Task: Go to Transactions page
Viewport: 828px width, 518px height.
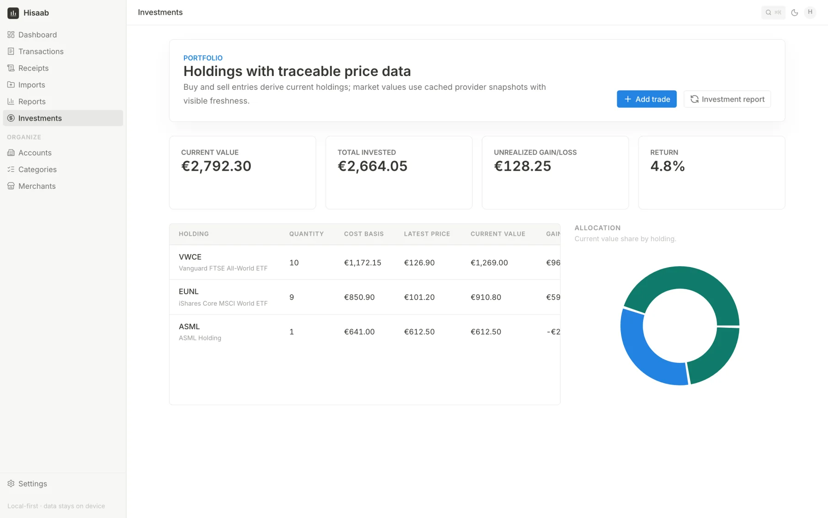Action: click(63, 51)
